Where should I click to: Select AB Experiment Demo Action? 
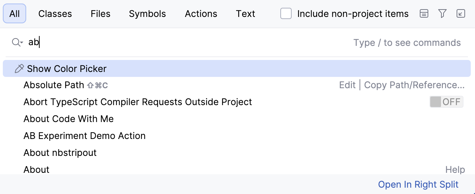[x=84, y=136]
